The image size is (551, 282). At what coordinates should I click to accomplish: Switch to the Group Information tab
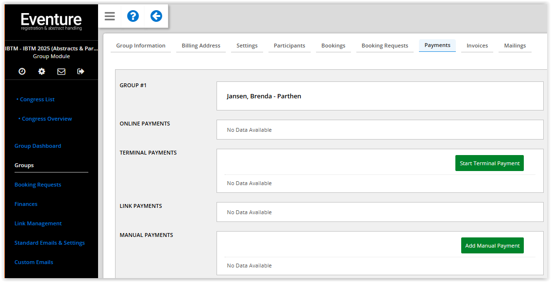coord(141,46)
